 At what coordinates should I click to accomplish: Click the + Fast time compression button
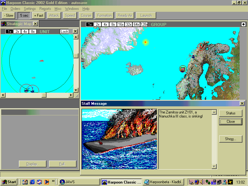pos(38,15)
